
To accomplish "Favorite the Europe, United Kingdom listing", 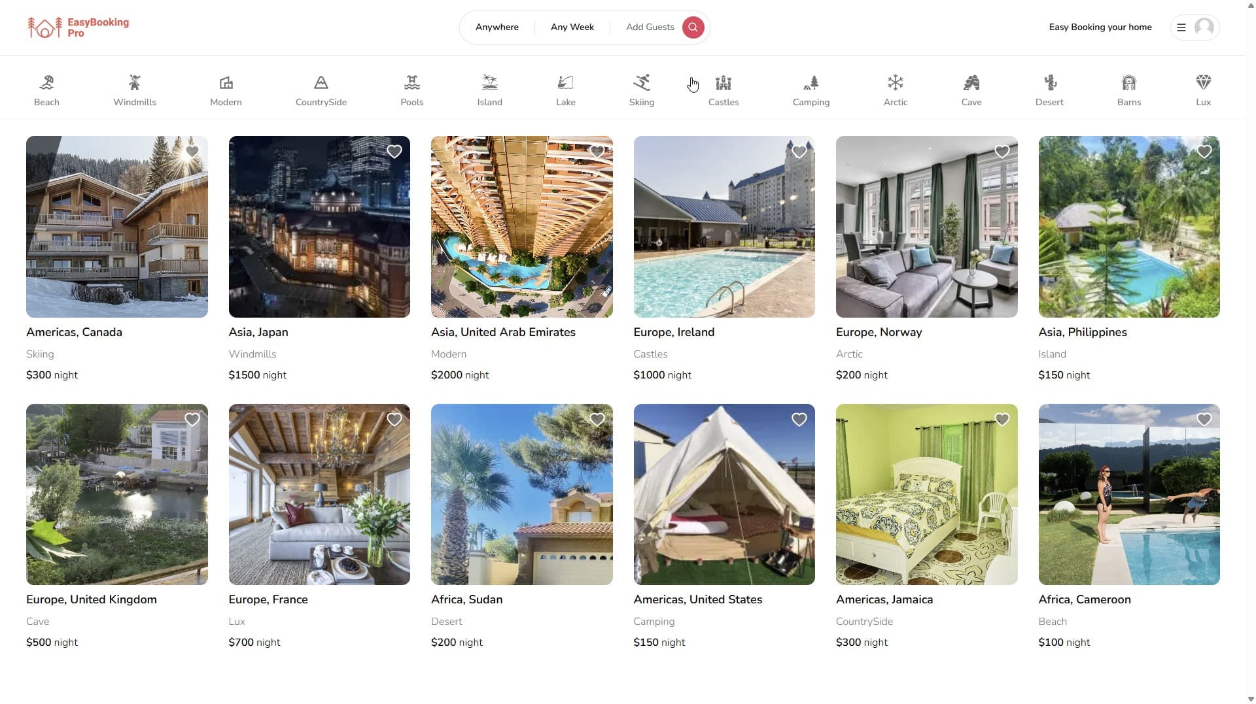I will click(192, 420).
